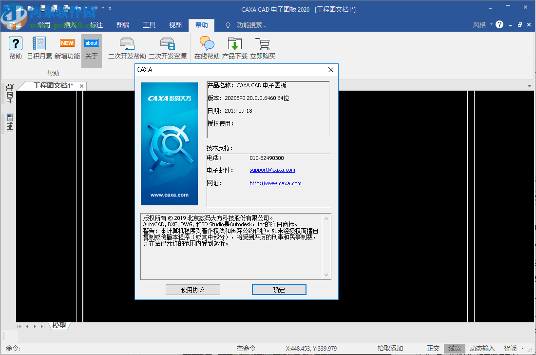Go to previous sheet arrow

(27, 326)
